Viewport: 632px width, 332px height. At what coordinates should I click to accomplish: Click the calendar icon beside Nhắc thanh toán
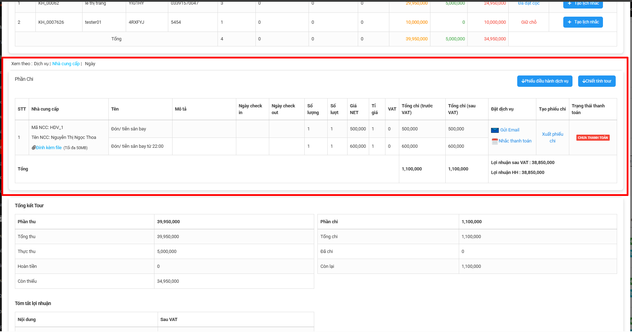(x=495, y=141)
